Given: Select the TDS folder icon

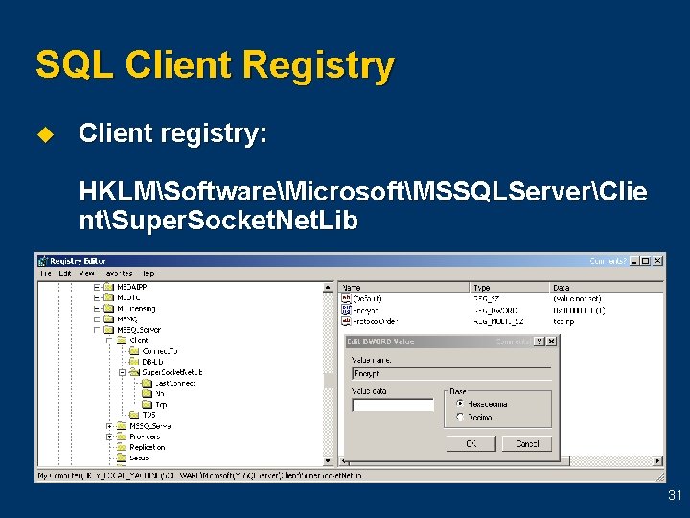Looking at the screenshot, I should coord(134,415).
